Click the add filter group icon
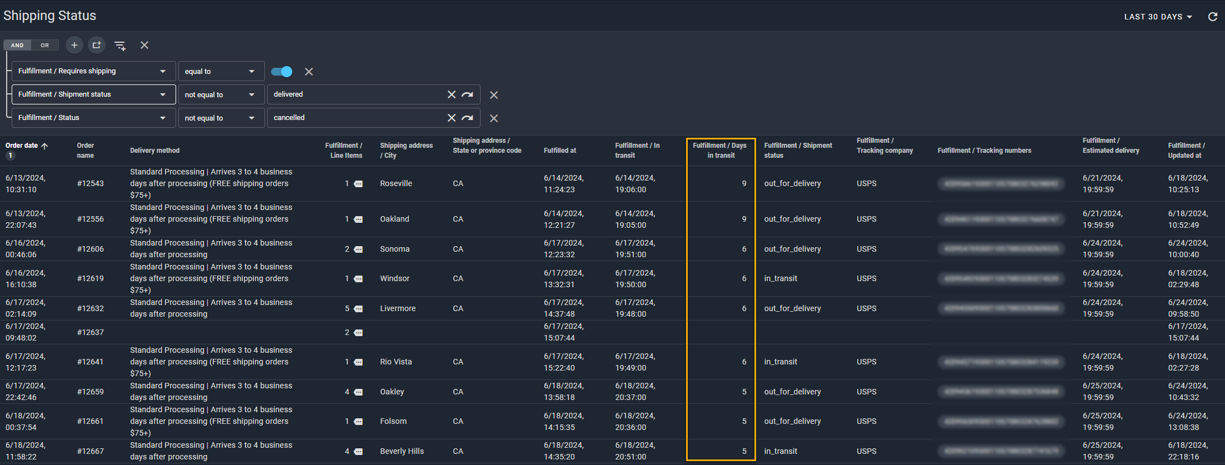The width and height of the screenshot is (1225, 465). (x=97, y=45)
